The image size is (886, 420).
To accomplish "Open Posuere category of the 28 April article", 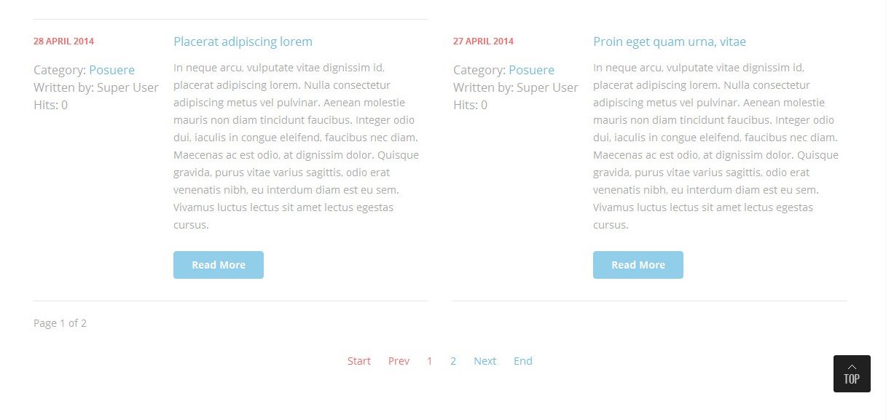I will (111, 70).
